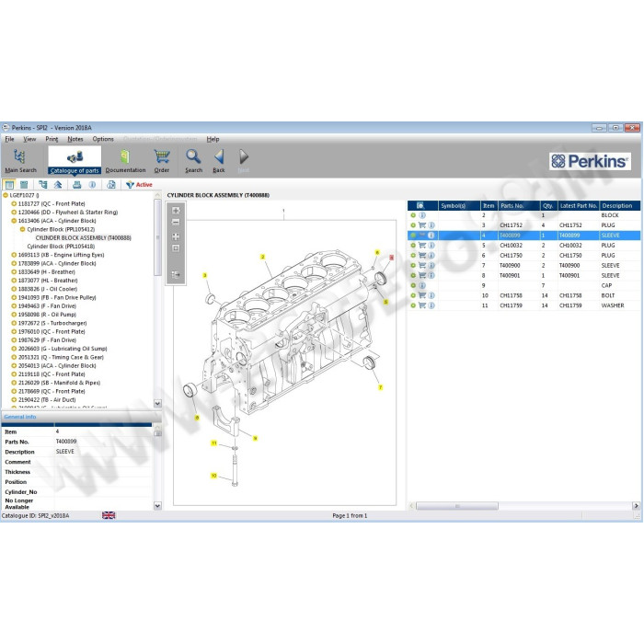Screen dimensions: 644x644
Task: Click the parts table horizontal scrollbar thumb
Action: (x=456, y=506)
